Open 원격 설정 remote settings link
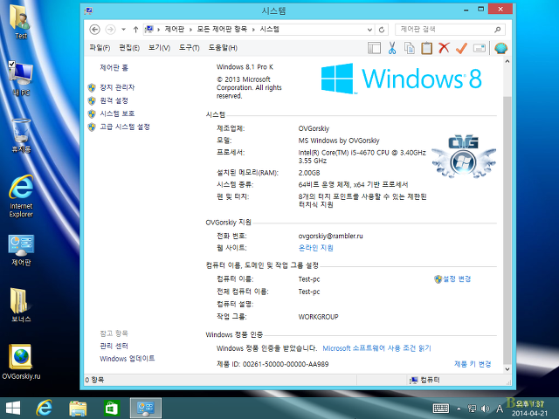This screenshot has width=559, height=419. [x=114, y=100]
